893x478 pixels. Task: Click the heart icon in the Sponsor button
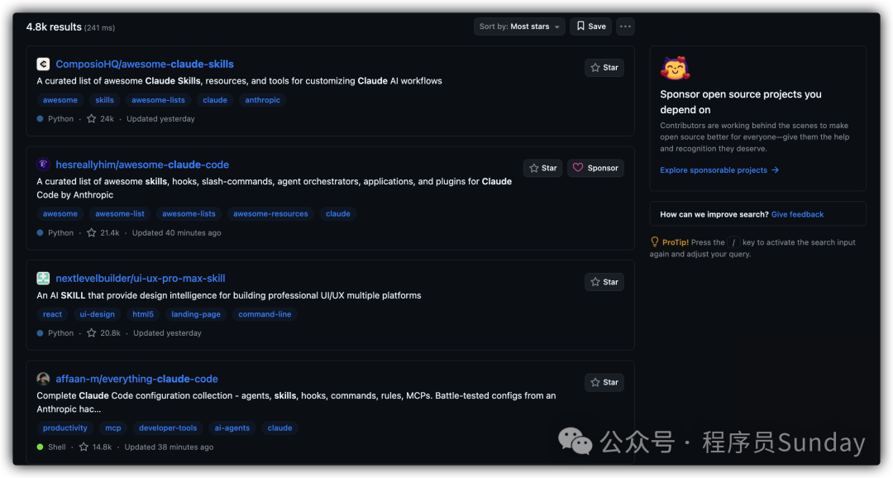click(579, 167)
